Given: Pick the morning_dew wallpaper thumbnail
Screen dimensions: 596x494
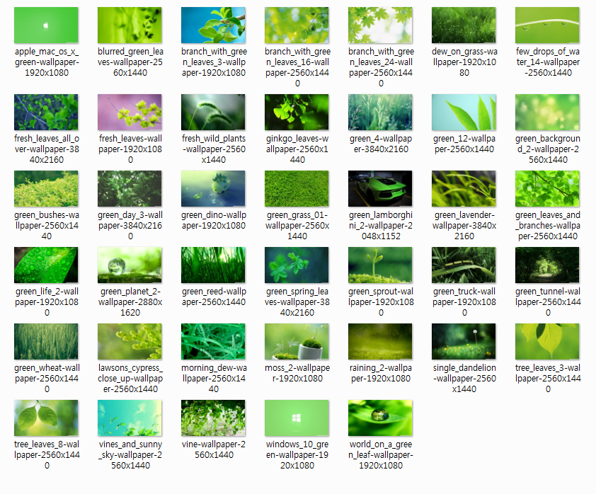Looking at the screenshot, I should 213,341.
